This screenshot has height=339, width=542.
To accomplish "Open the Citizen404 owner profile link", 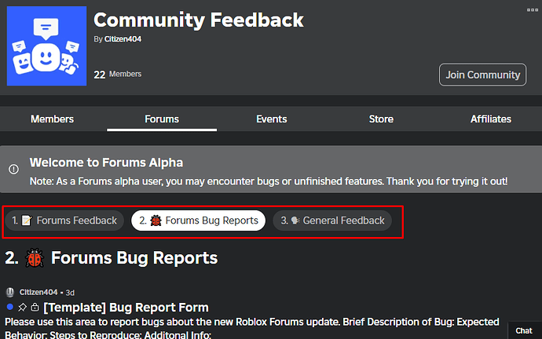I will (123, 38).
